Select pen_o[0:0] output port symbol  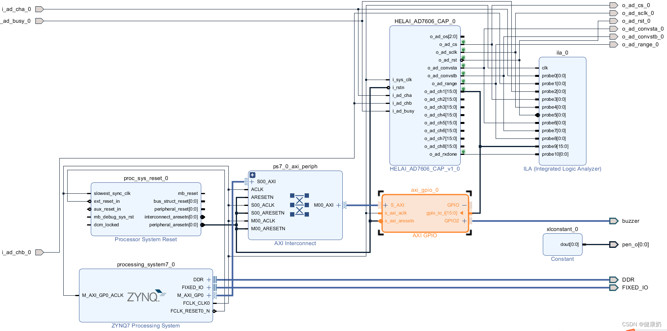(614, 244)
